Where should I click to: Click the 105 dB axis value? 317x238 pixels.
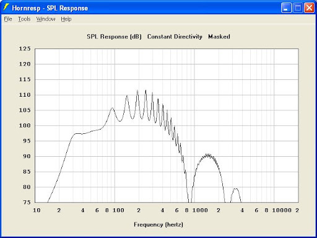tap(25, 110)
